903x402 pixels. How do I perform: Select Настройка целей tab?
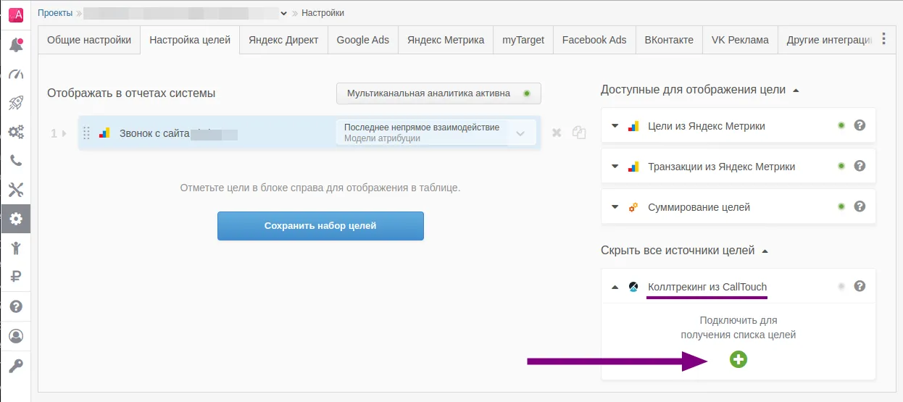tap(190, 40)
